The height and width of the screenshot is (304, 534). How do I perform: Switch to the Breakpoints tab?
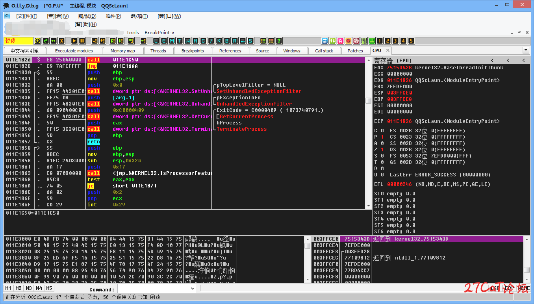point(193,51)
